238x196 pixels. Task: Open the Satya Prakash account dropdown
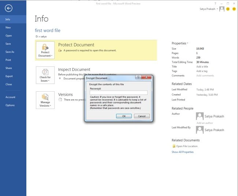point(209,9)
